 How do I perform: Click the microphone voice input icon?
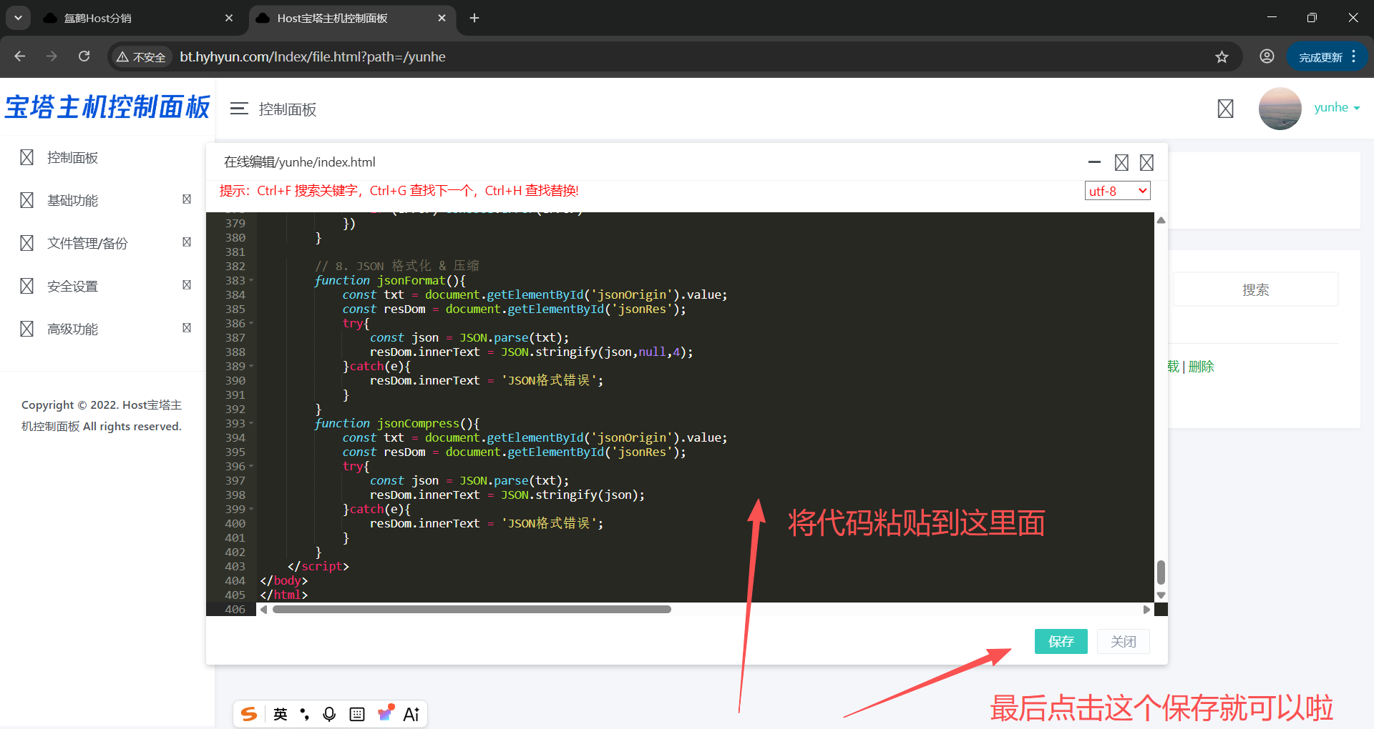point(329,714)
